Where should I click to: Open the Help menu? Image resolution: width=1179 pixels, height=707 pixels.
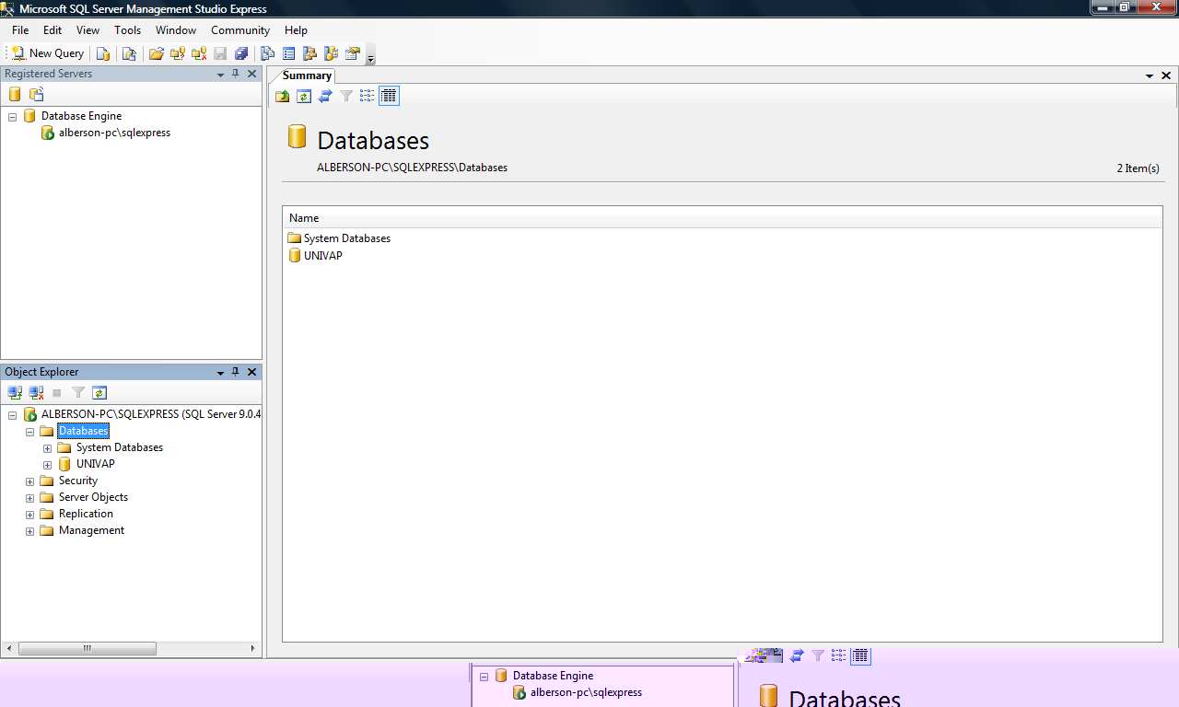296,30
